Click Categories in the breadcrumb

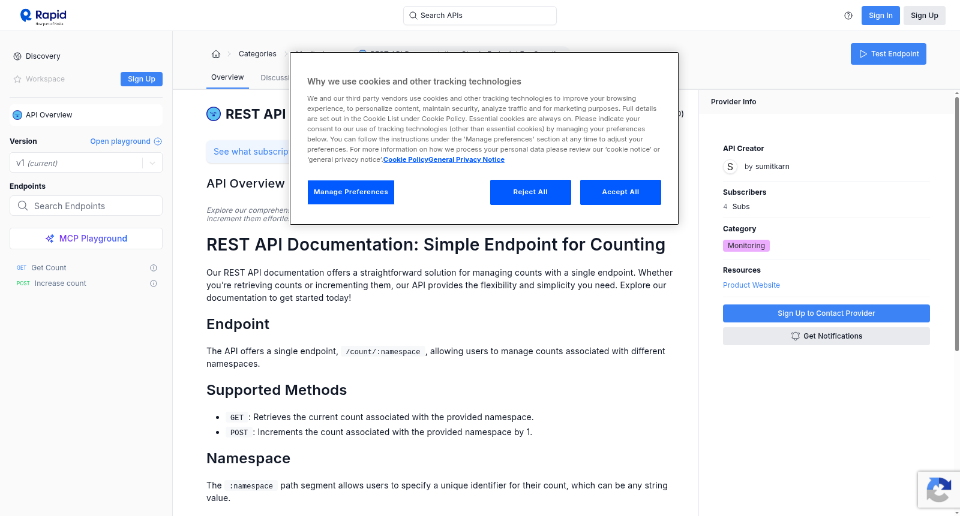click(257, 54)
